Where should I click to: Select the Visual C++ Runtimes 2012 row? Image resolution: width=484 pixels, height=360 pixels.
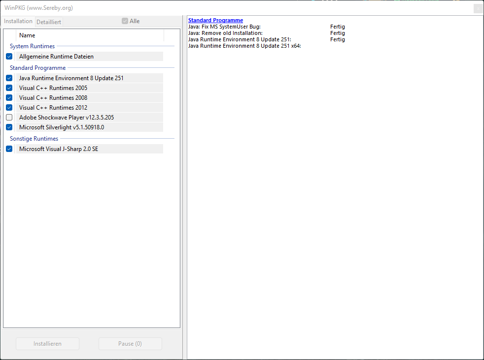[x=90, y=108]
